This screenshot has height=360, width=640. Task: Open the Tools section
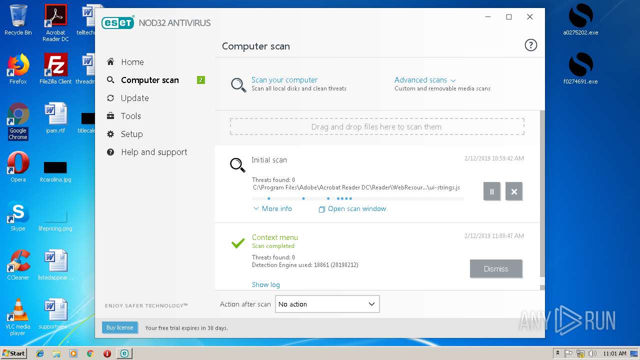click(x=131, y=116)
